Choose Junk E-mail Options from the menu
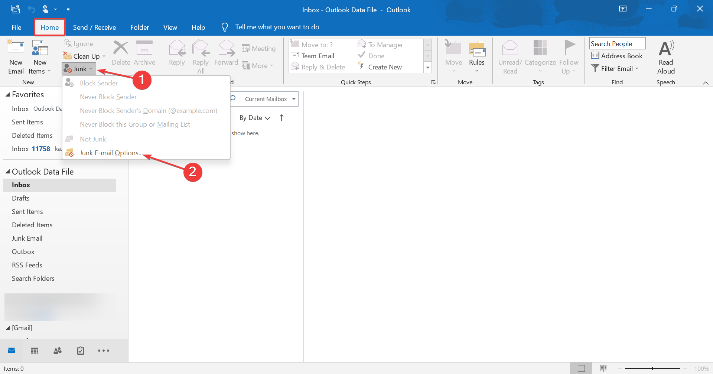This screenshot has width=713, height=374. 146,153
